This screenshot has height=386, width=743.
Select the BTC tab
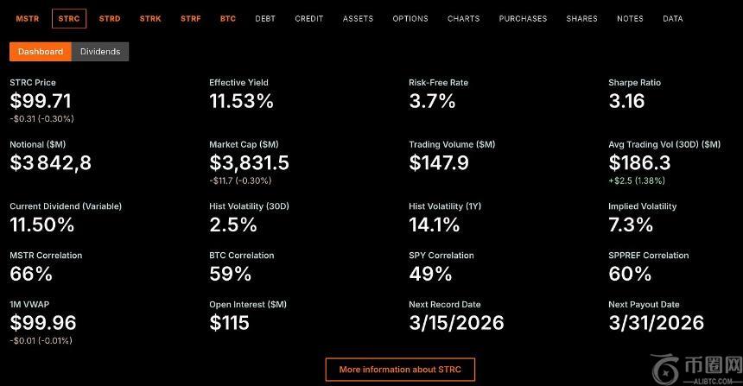click(228, 18)
